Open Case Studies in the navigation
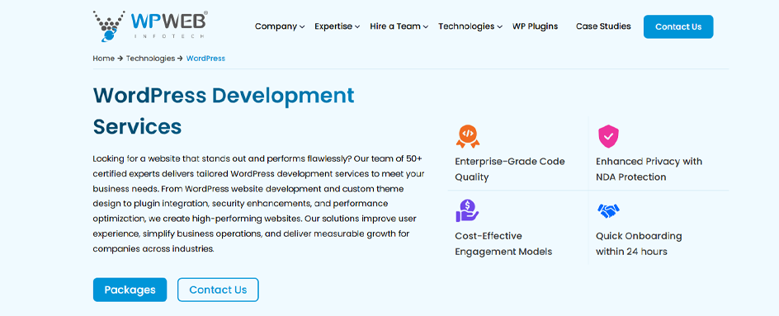The width and height of the screenshot is (779, 316). (603, 26)
